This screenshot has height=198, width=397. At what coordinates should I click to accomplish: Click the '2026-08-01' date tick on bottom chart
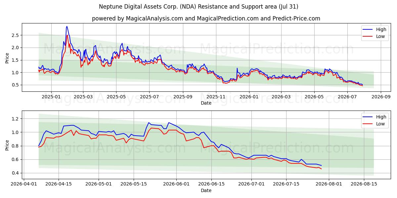pyautogui.click(x=329, y=184)
